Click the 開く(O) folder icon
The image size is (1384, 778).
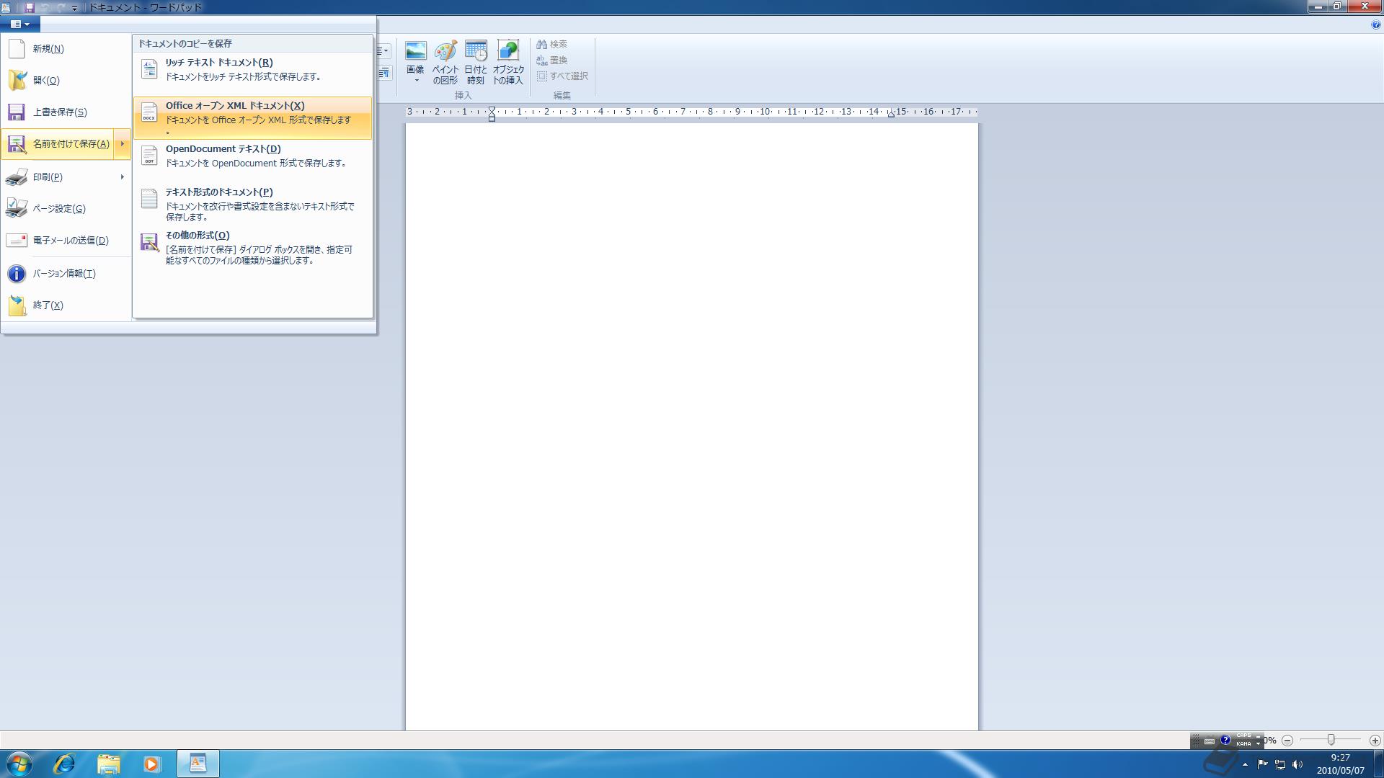point(17,80)
